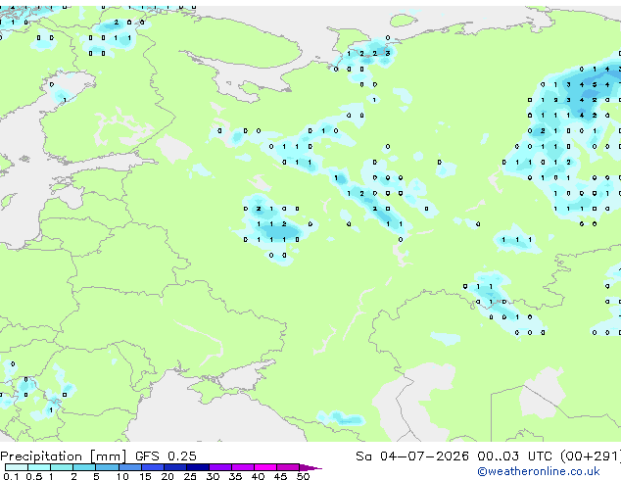
Task: Click the 25–30 mm dark navy swatch
Action: pyautogui.click(x=197, y=467)
